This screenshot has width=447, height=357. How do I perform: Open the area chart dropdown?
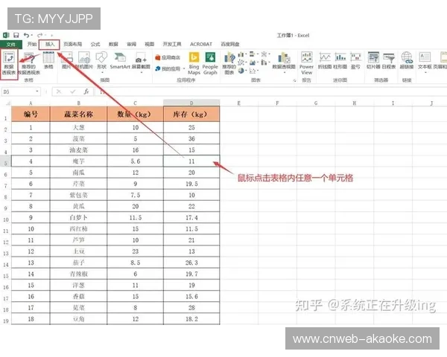[x=253, y=62]
